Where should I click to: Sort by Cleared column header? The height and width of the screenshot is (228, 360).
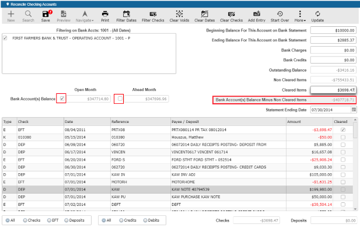[x=342, y=121]
